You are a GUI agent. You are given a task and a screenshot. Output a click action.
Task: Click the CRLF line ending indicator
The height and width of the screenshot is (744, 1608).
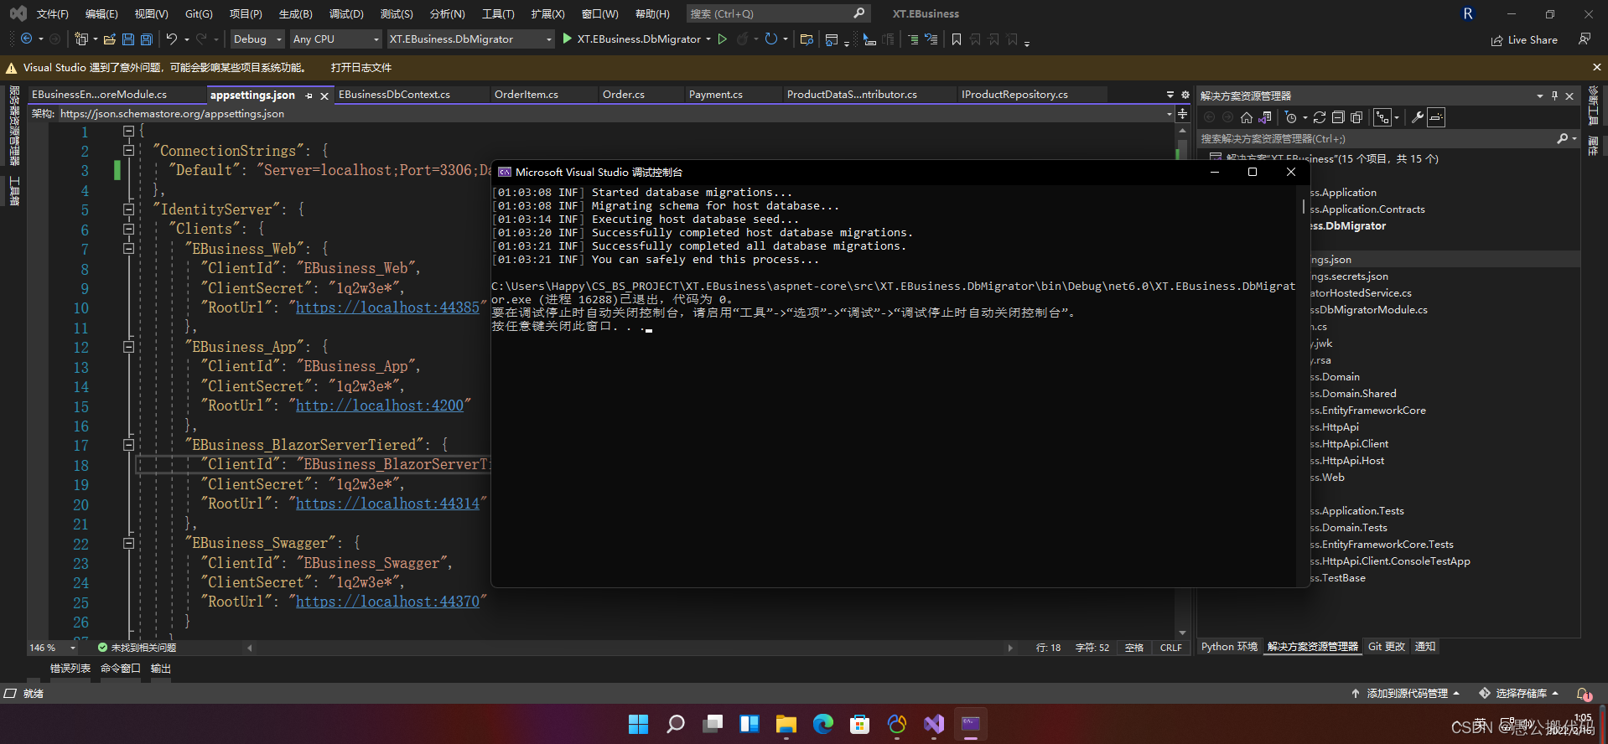pos(1170,648)
